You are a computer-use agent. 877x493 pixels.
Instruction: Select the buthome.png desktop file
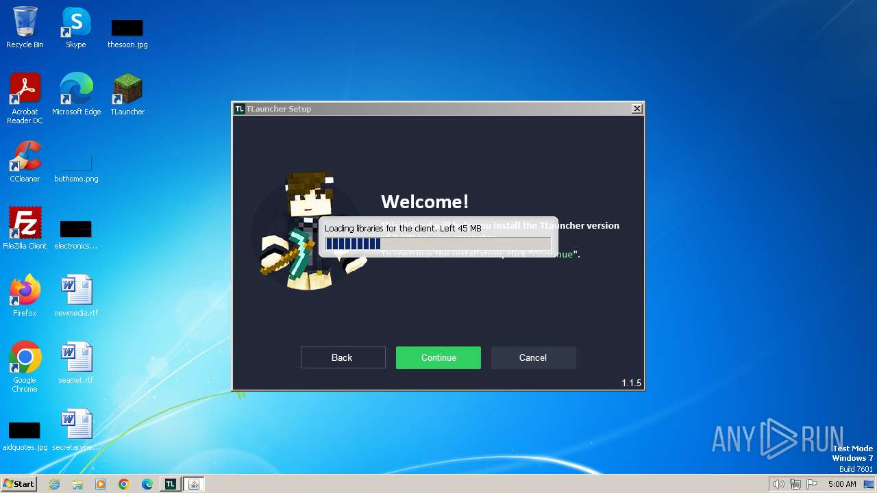coord(76,168)
